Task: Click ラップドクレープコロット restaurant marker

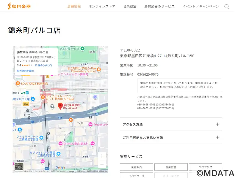Action: click(43, 97)
